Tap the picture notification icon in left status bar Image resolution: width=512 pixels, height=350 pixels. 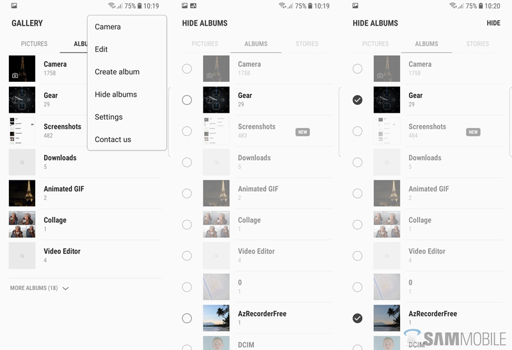point(14,6)
